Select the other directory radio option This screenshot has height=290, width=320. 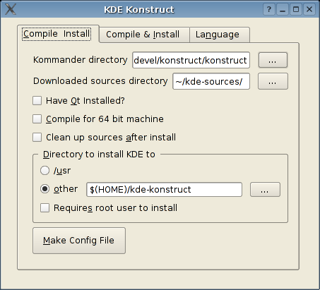pyautogui.click(x=45, y=189)
